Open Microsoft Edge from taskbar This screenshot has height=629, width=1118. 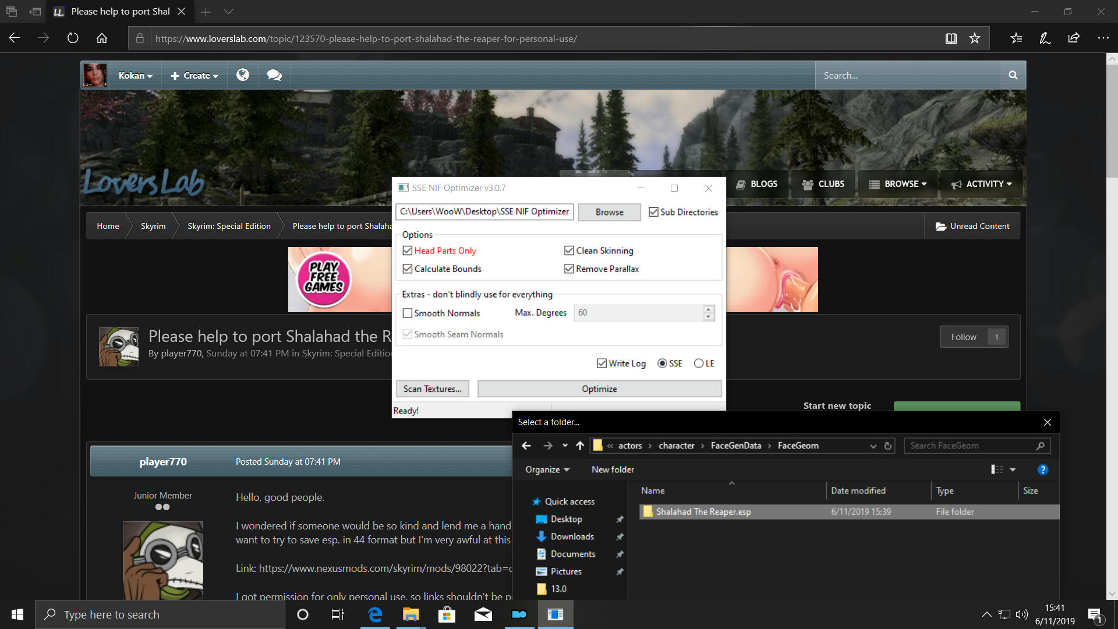[375, 614]
